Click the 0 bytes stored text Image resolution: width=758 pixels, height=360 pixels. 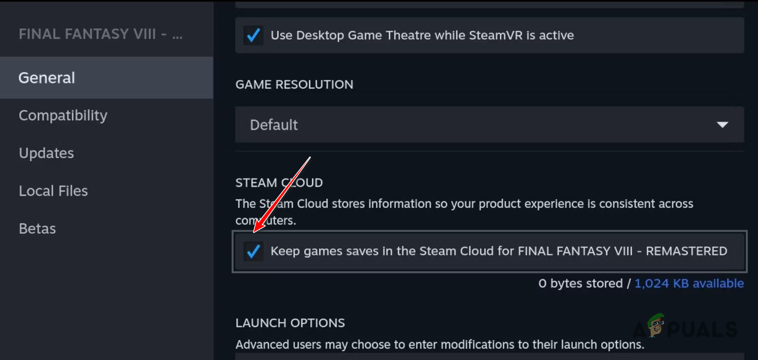point(581,283)
